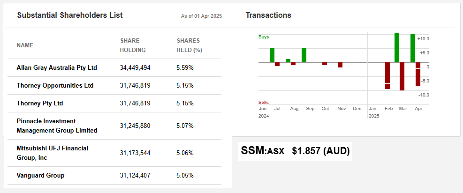Select Mitsubishi UFJ Financial Group, Inc

53,153
